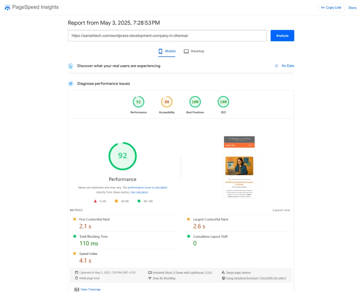
Task: Click the No Data info icon
Action: click(x=276, y=66)
